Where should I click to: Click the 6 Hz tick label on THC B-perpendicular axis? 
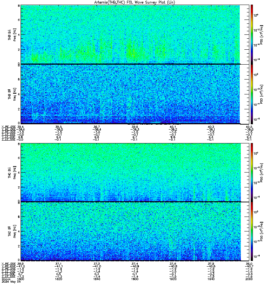(x=19, y=158)
